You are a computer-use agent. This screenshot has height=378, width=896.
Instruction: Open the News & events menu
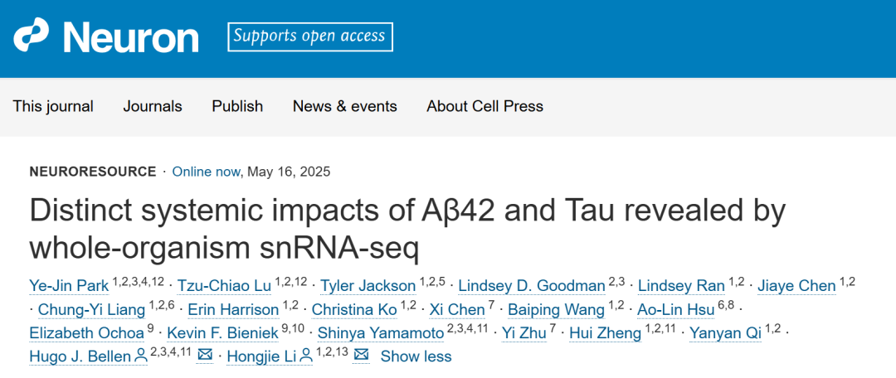tap(344, 106)
